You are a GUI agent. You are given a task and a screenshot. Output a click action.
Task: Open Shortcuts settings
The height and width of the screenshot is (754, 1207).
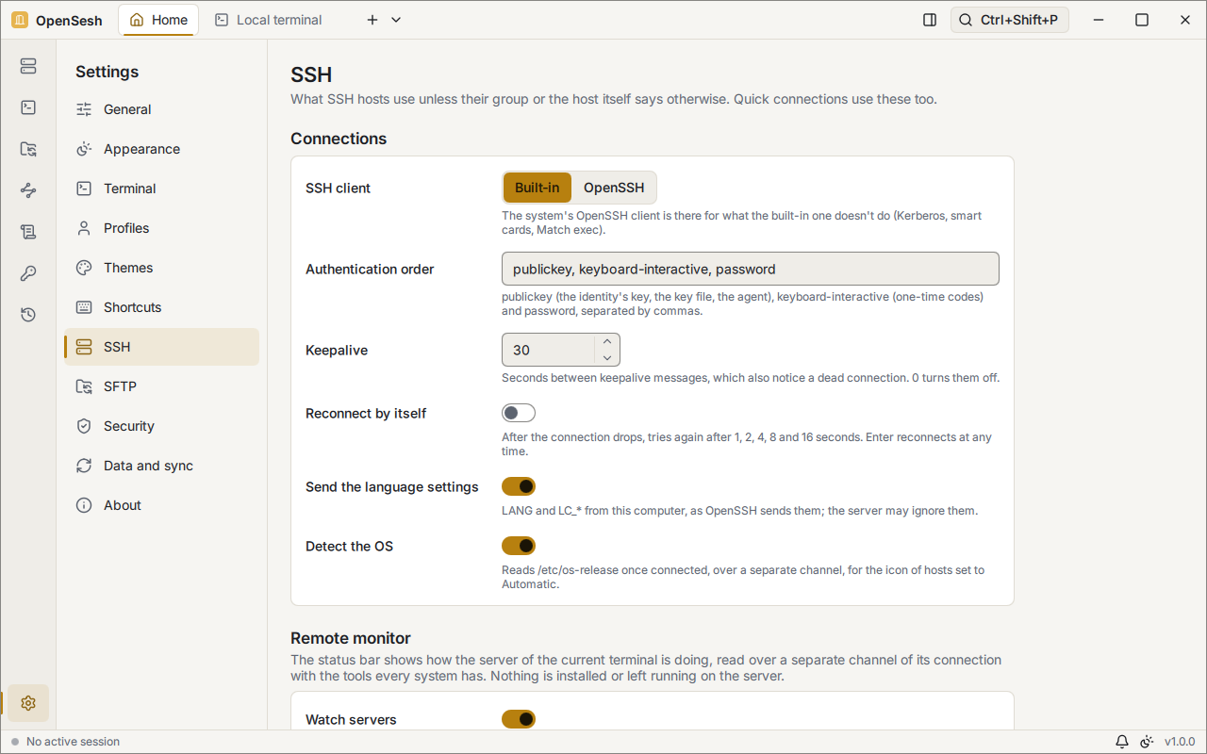161,307
